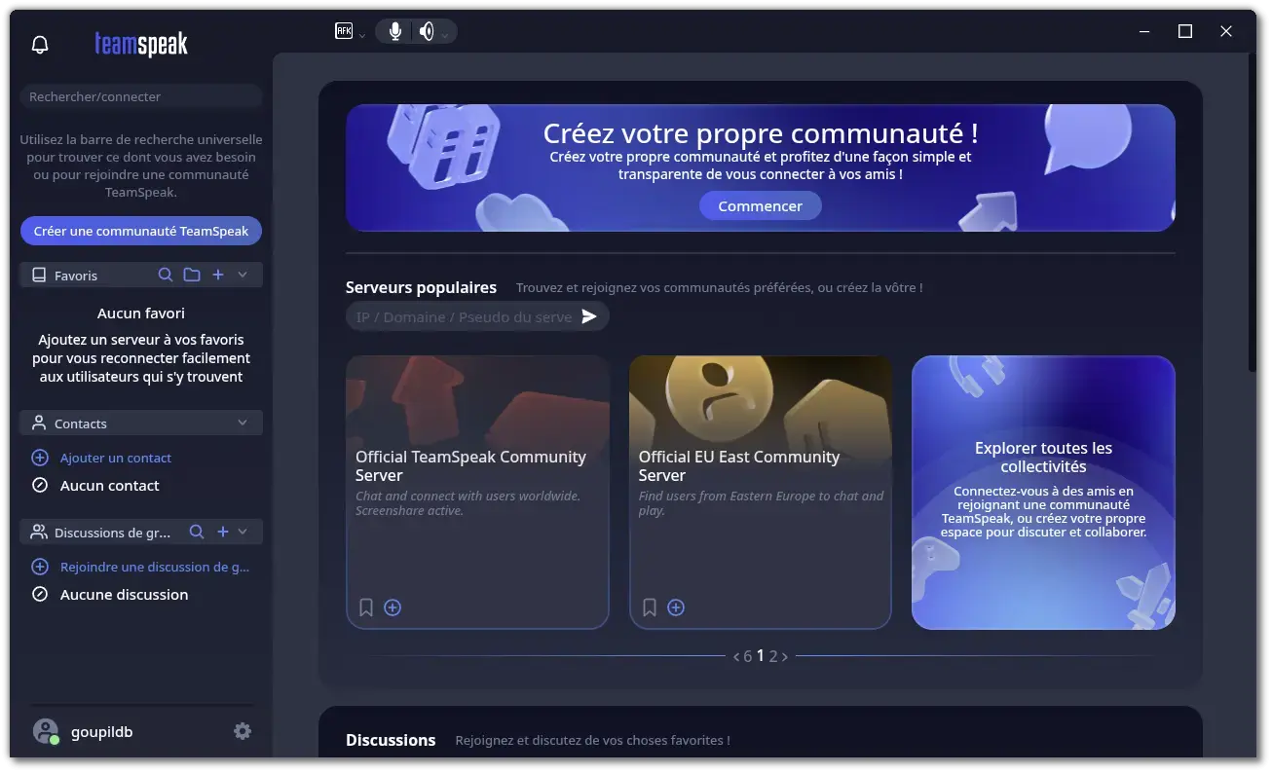This screenshot has height=773, width=1272.
Task: Collapse the Favoris section
Action: pyautogui.click(x=243, y=276)
